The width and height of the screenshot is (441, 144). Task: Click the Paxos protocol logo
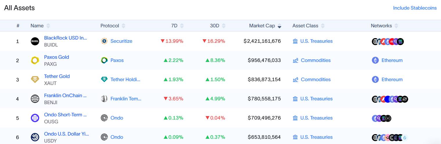tap(104, 60)
